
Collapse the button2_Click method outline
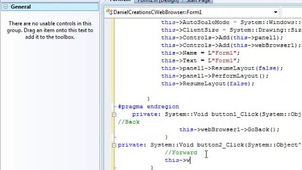[x=114, y=145]
